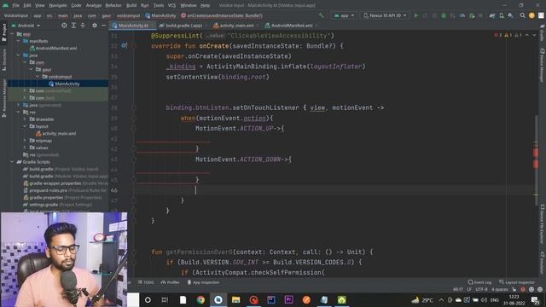This screenshot has height=307, width=546.
Task: Open File Explorer from the taskbar
Action: [x=235, y=299]
